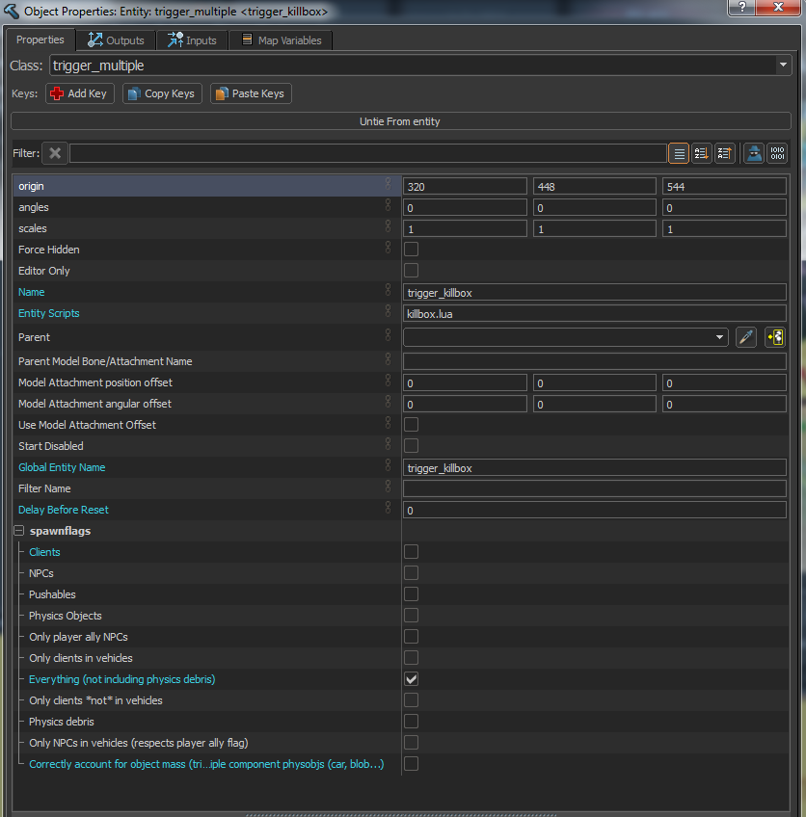Enable the Clients spawnflag checkbox
This screenshot has height=817, width=806.
(x=412, y=552)
